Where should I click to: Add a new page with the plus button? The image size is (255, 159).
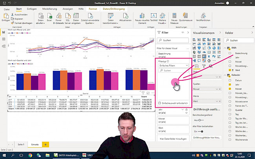[x=45, y=145]
